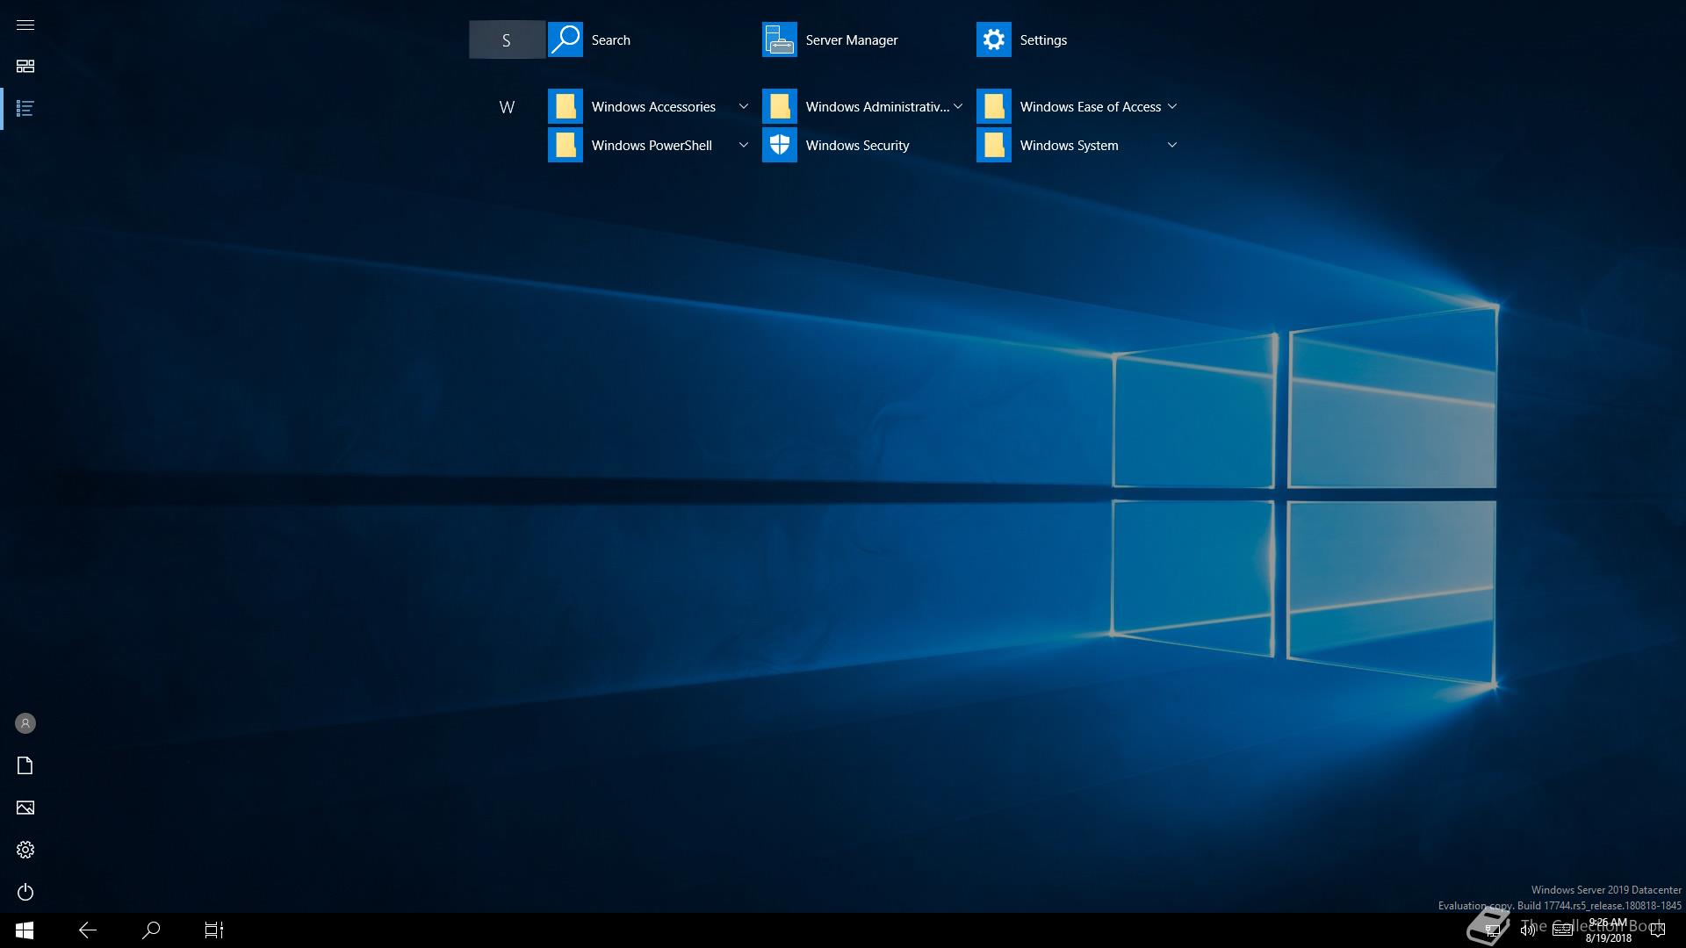Viewport: 1686px width, 948px height.
Task: Open Documents from Start sidebar
Action: (25, 765)
